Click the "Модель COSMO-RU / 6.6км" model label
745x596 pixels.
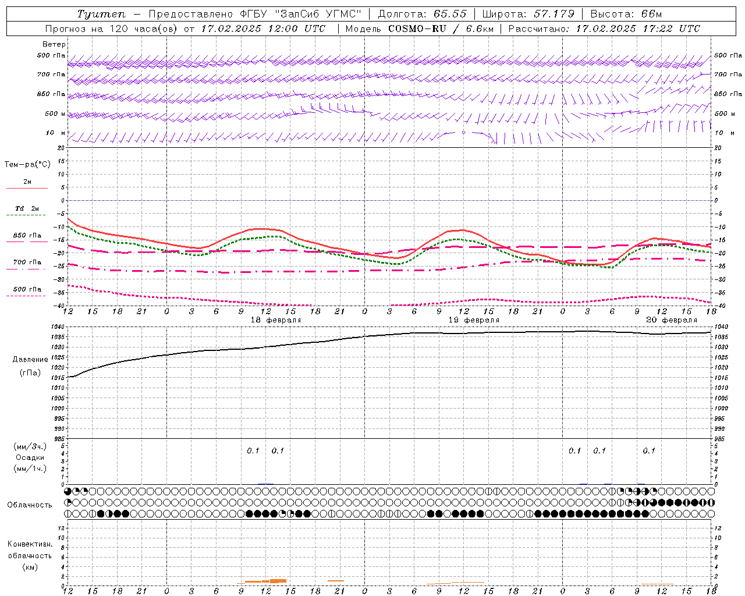(419, 29)
